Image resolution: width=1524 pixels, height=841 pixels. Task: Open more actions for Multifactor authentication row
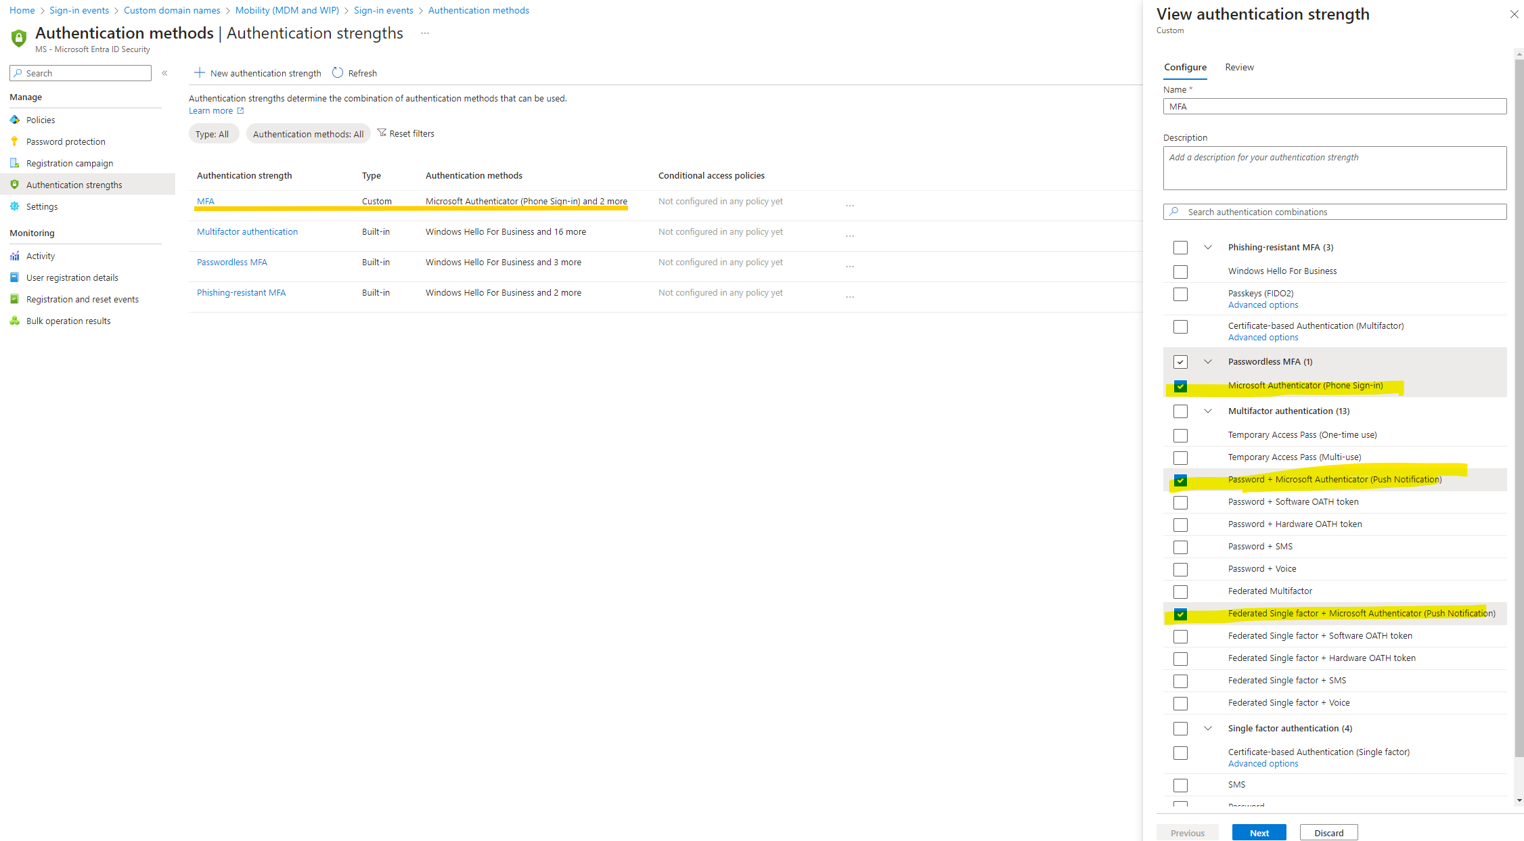[850, 235]
